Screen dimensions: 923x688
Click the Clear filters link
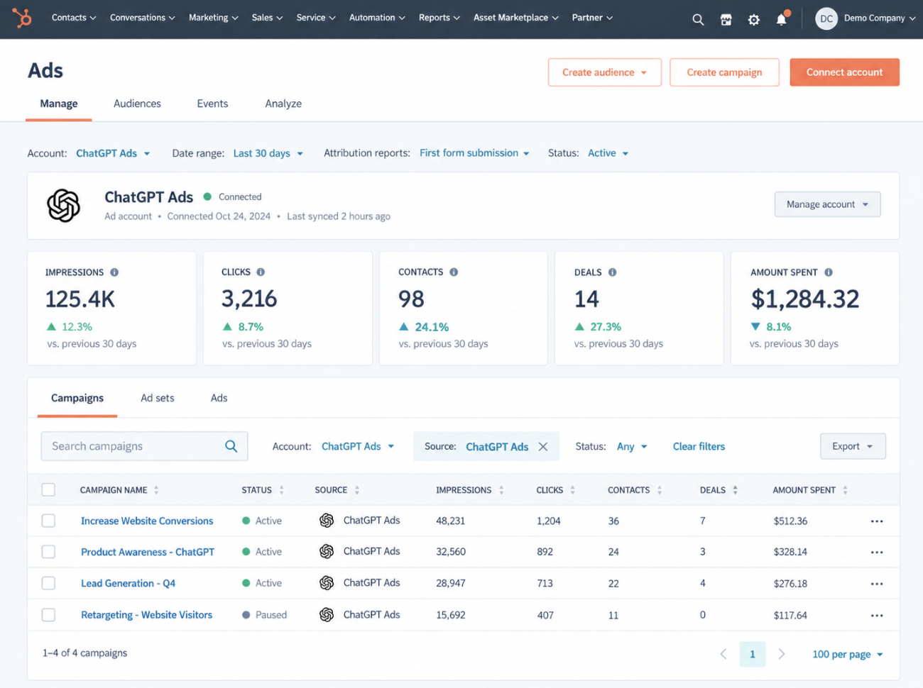[x=699, y=447]
